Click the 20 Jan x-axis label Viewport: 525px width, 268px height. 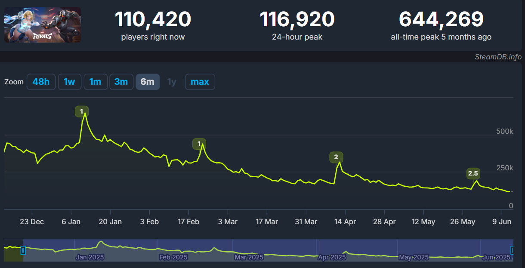110,222
